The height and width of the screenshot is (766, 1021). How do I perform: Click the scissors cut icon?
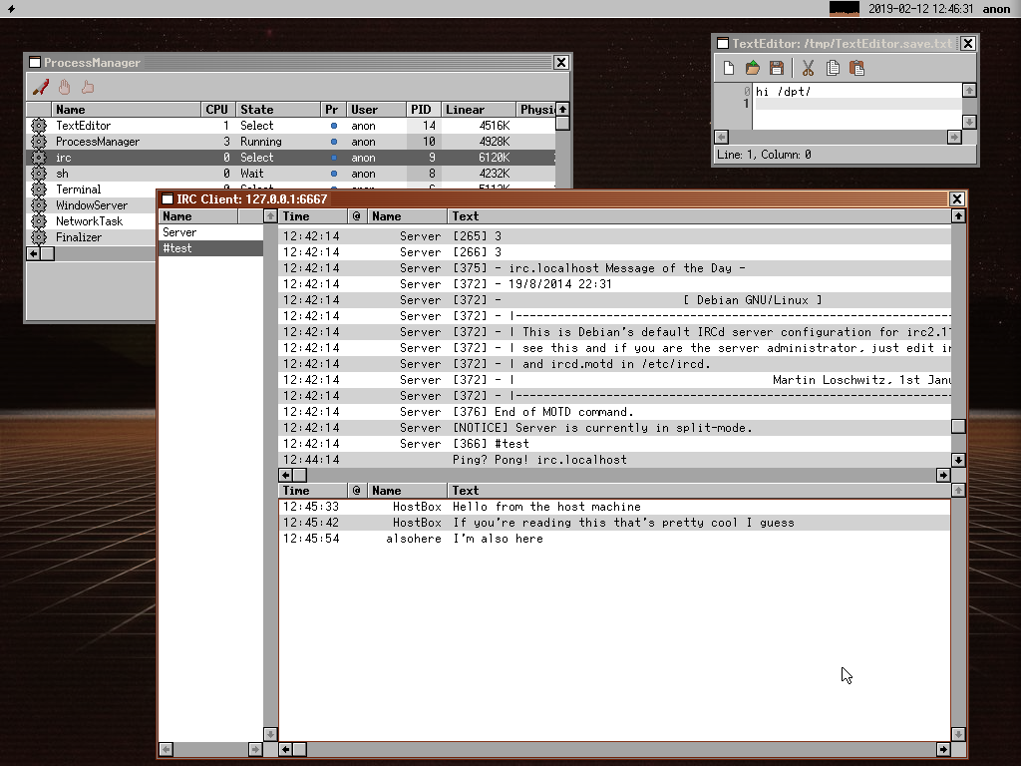[808, 68]
